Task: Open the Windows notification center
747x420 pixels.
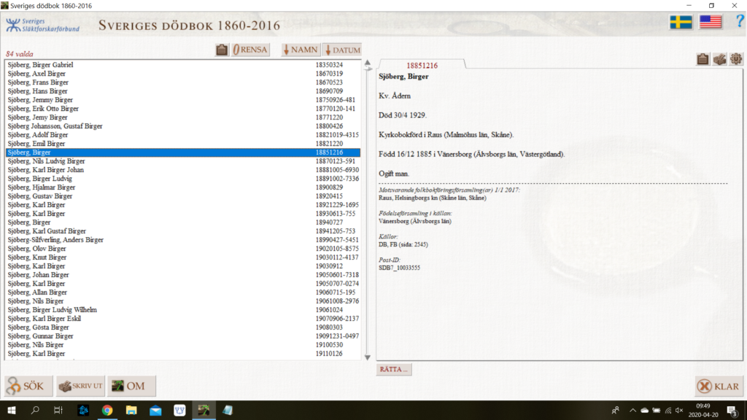Action: click(732, 411)
